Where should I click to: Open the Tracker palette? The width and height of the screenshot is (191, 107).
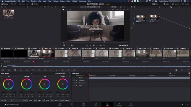(x=51, y=70)
